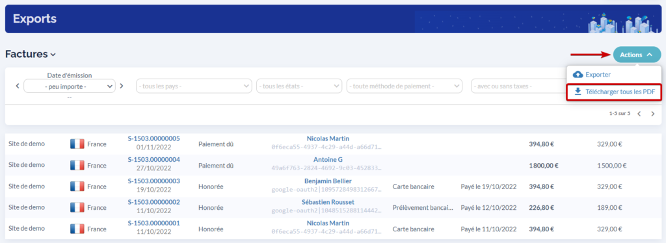
Task: Click the cloud upload icon beside Exporter
Action: 578,75
